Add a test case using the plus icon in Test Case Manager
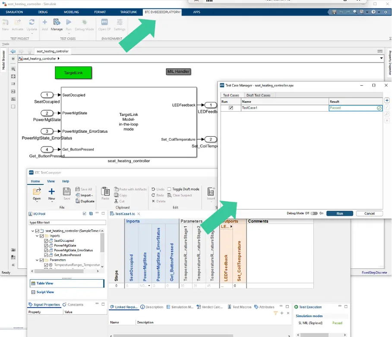Viewport: 392px width, 337px height. 387,100
